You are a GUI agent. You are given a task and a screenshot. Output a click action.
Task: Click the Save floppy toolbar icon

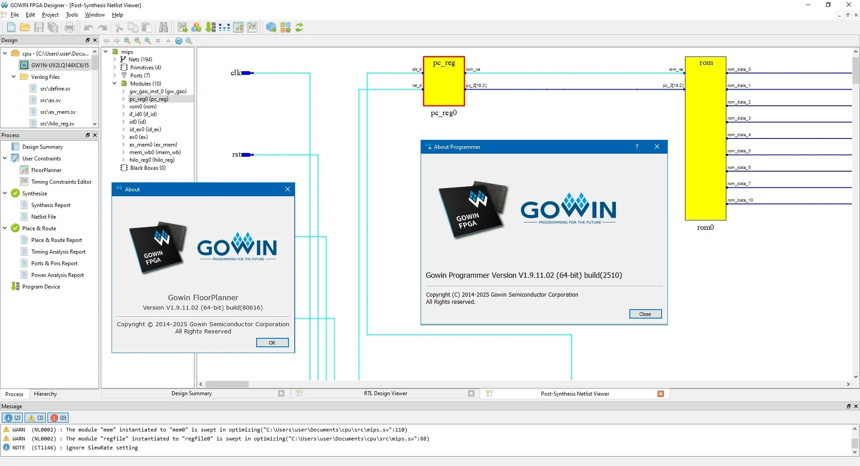click(39, 27)
